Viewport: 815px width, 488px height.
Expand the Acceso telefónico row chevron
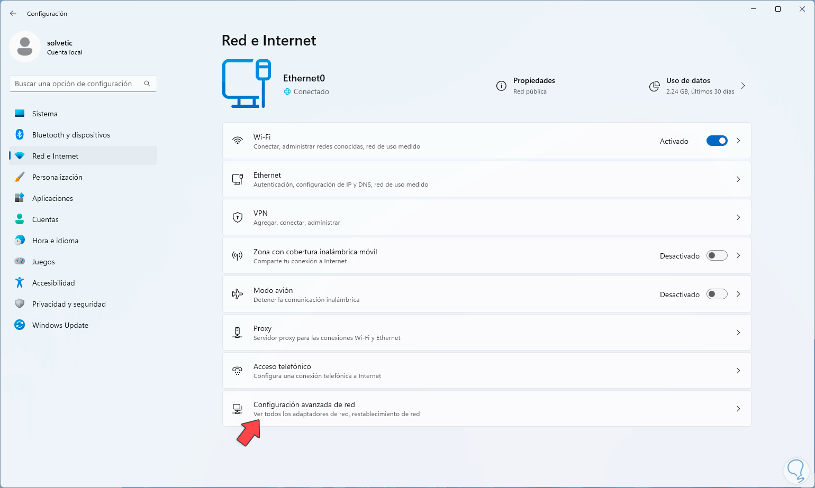pos(738,371)
